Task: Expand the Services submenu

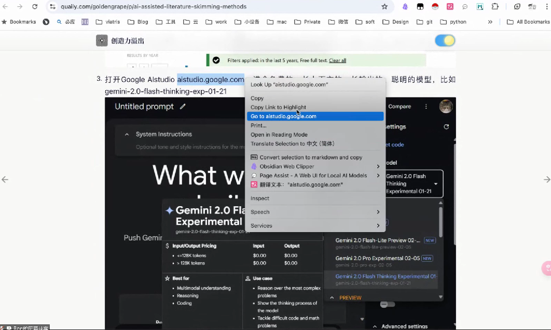Action: 378,225
